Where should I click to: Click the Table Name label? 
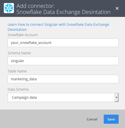pyautogui.click(x=17, y=71)
